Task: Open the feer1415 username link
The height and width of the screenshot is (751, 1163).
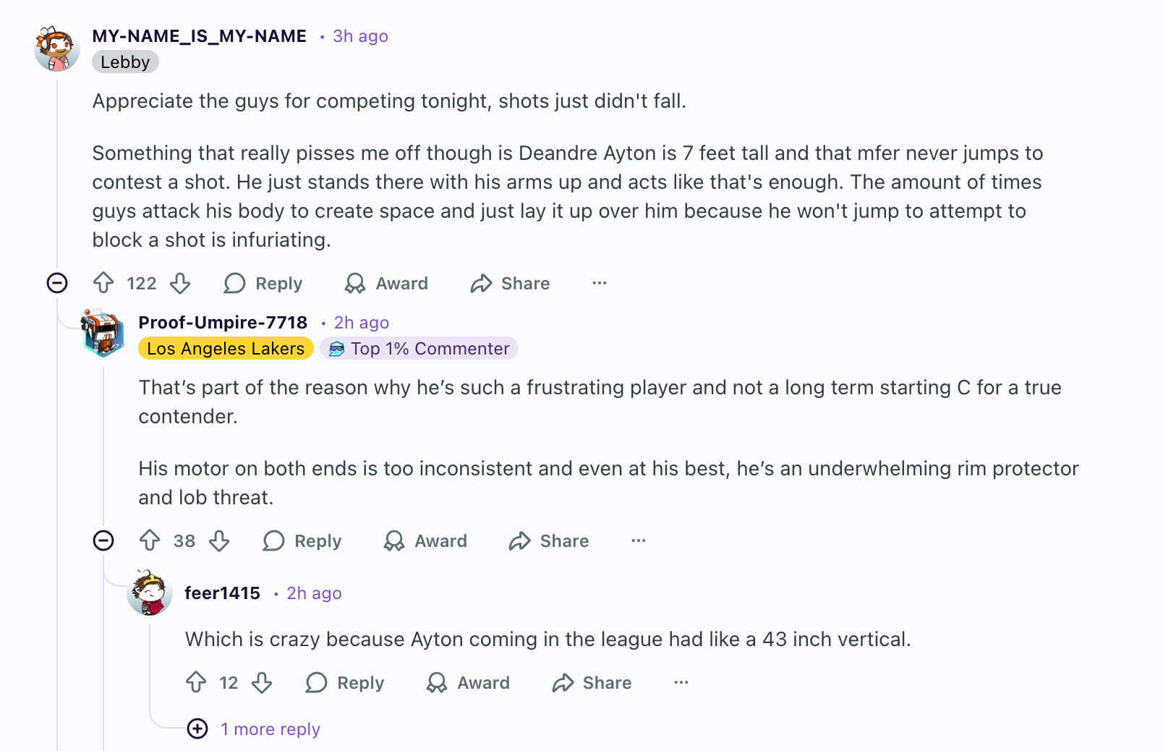Action: (x=222, y=593)
